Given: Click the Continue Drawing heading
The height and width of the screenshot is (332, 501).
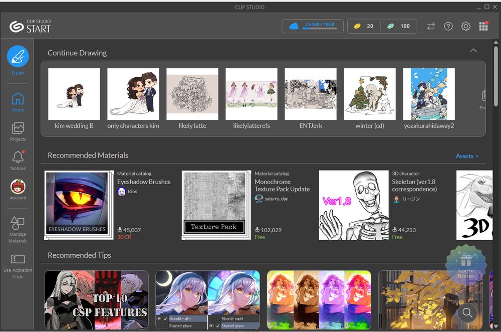Looking at the screenshot, I should coord(77,53).
